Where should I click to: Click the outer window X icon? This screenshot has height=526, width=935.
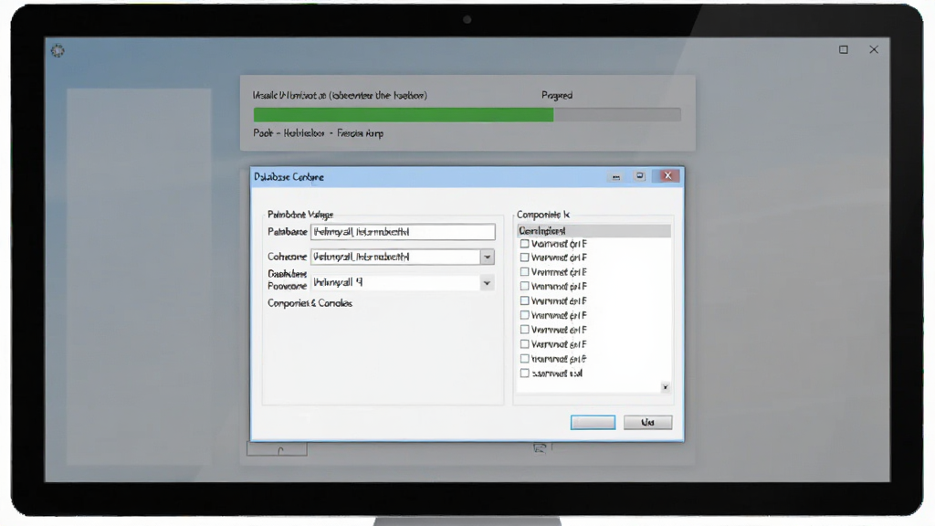[874, 49]
